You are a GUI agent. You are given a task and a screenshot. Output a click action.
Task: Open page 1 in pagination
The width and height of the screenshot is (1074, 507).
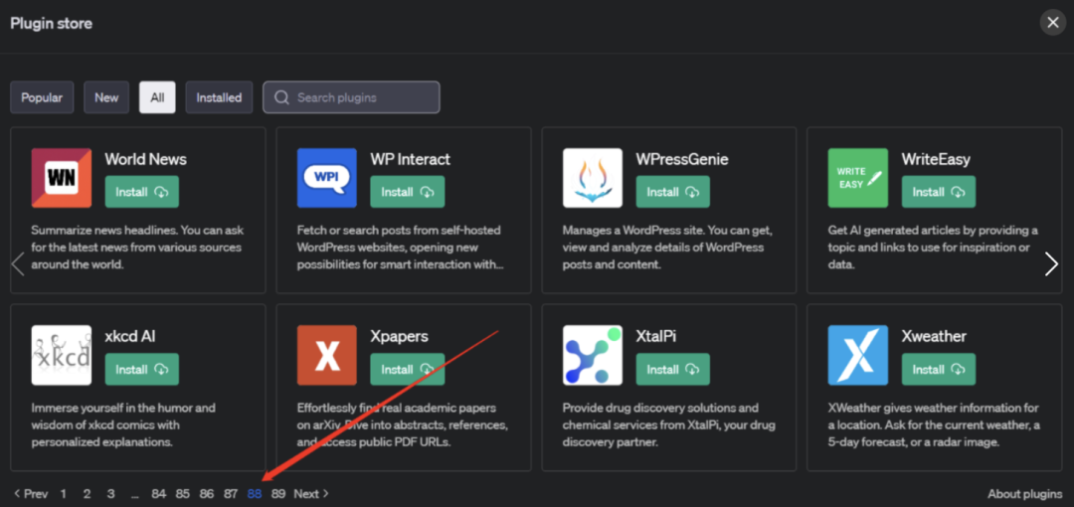(x=64, y=493)
